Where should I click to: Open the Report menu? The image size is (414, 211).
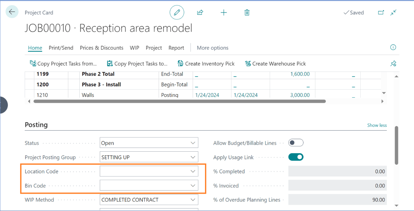click(176, 48)
